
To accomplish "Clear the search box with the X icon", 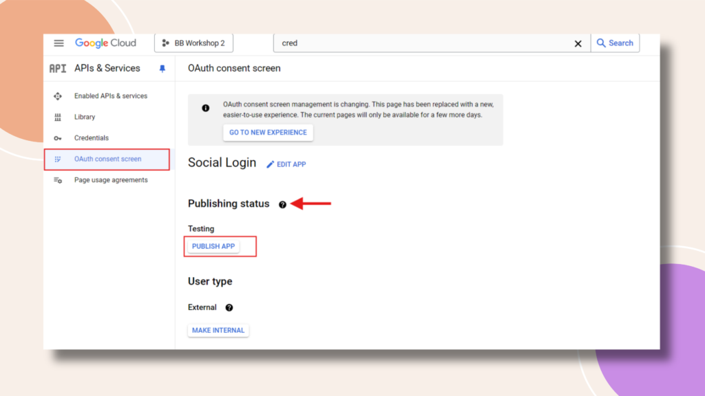I will point(578,43).
